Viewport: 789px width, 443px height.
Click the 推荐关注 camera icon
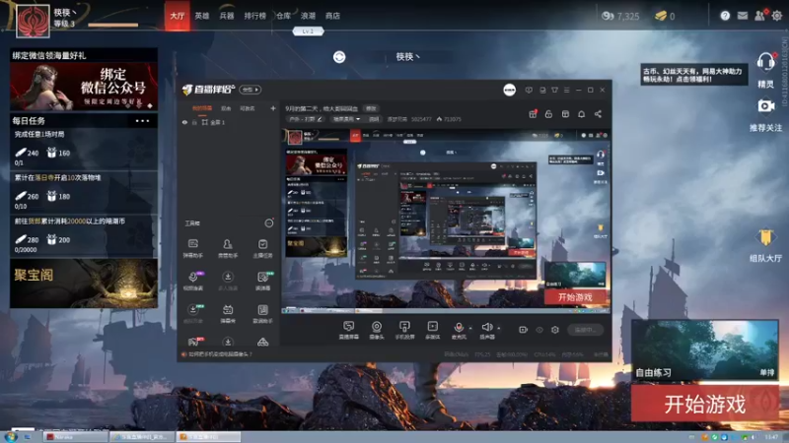(x=766, y=106)
